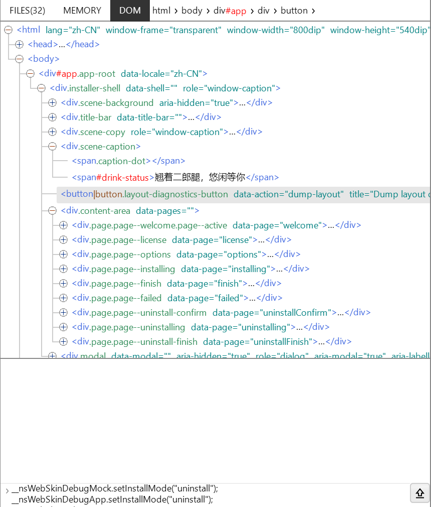
Task: Expand the page--license div node
Action: click(x=63, y=240)
